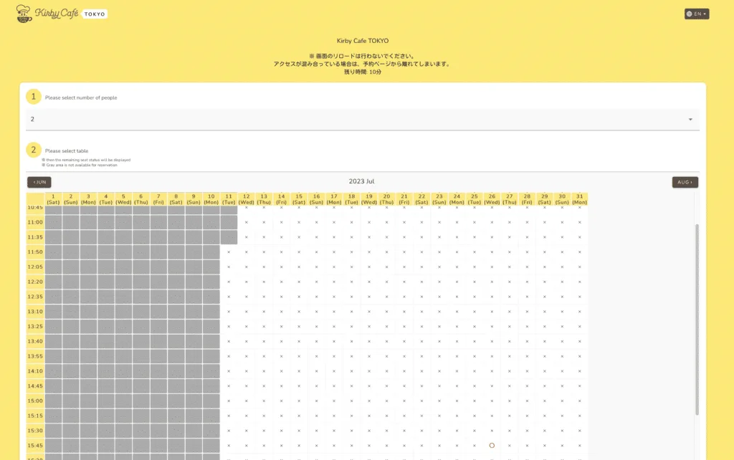Click the "12 (Wed)" date column header

(247, 199)
